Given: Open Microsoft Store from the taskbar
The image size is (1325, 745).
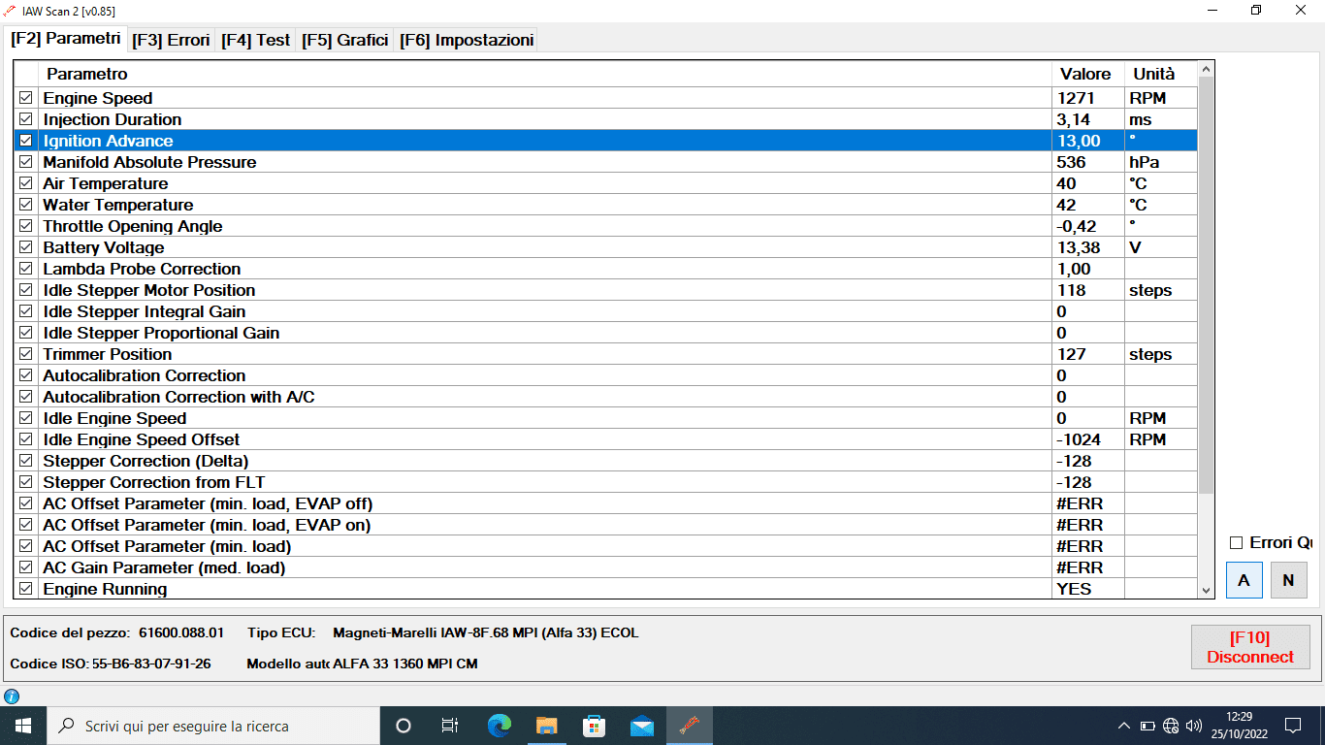Looking at the screenshot, I should point(595,726).
